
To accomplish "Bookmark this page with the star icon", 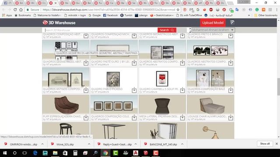I will pyautogui.click(x=178, y=10).
